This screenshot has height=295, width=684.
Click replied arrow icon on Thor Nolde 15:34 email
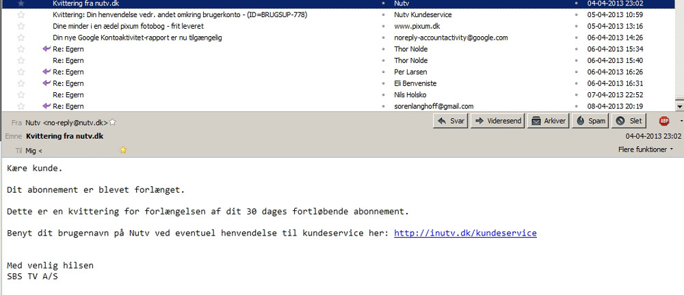pos(47,48)
